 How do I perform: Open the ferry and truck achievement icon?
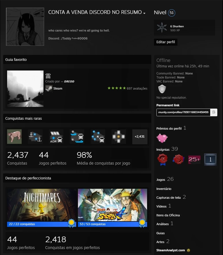click(77, 137)
